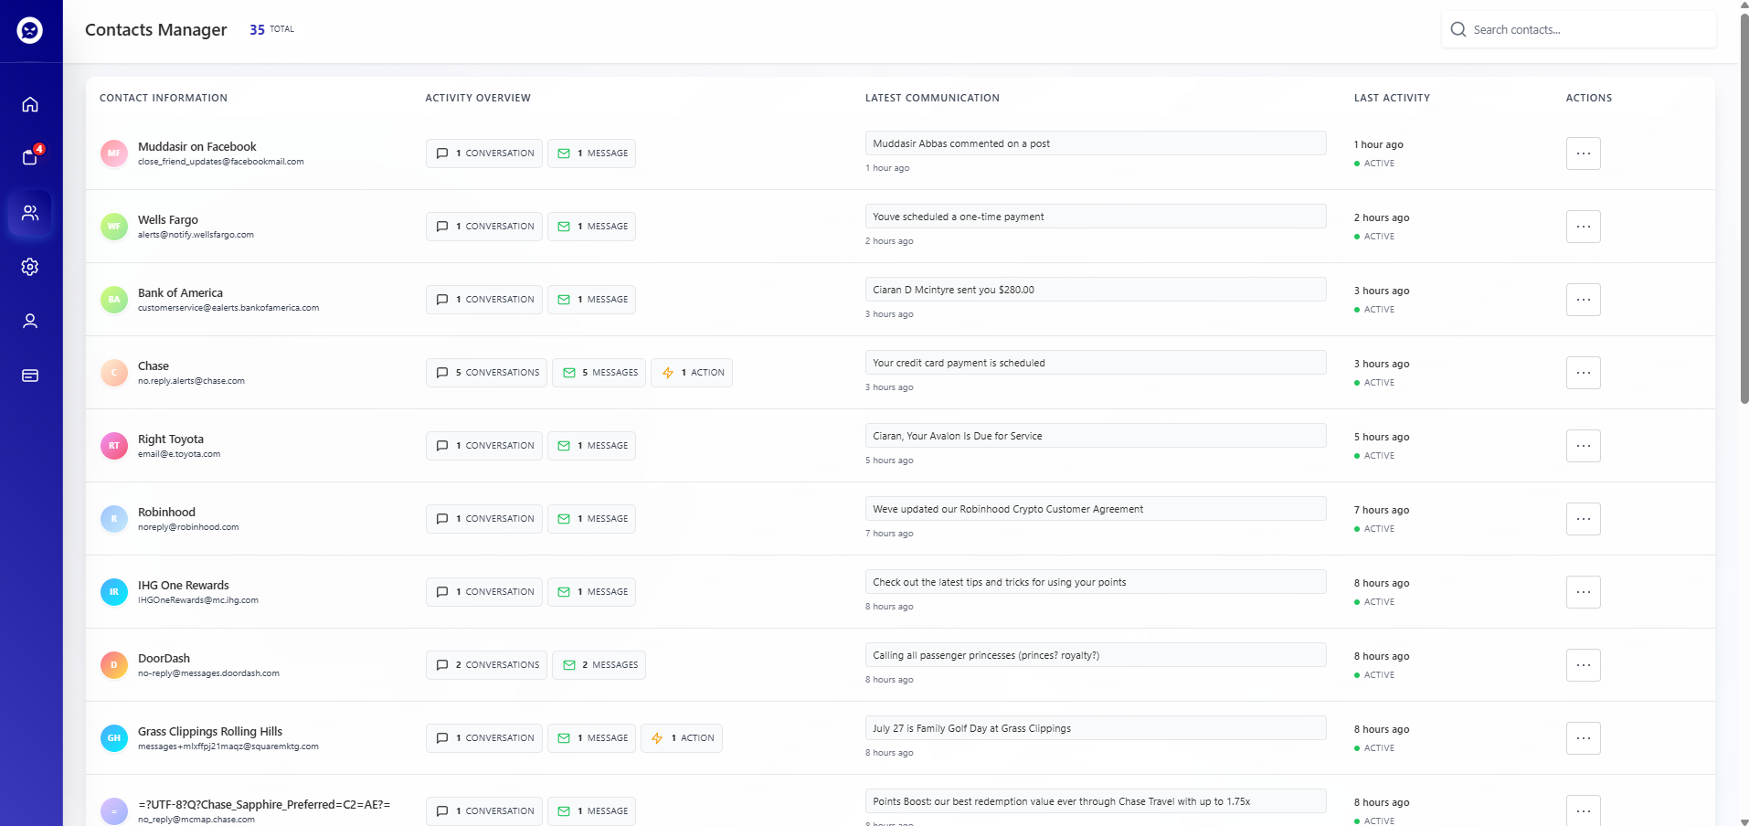1749x826 pixels.
Task: Open the Home icon in the sidebar
Action: (30, 104)
